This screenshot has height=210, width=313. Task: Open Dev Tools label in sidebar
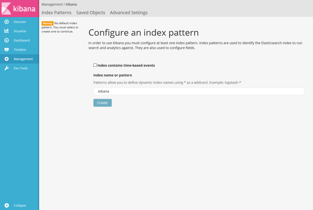20,68
